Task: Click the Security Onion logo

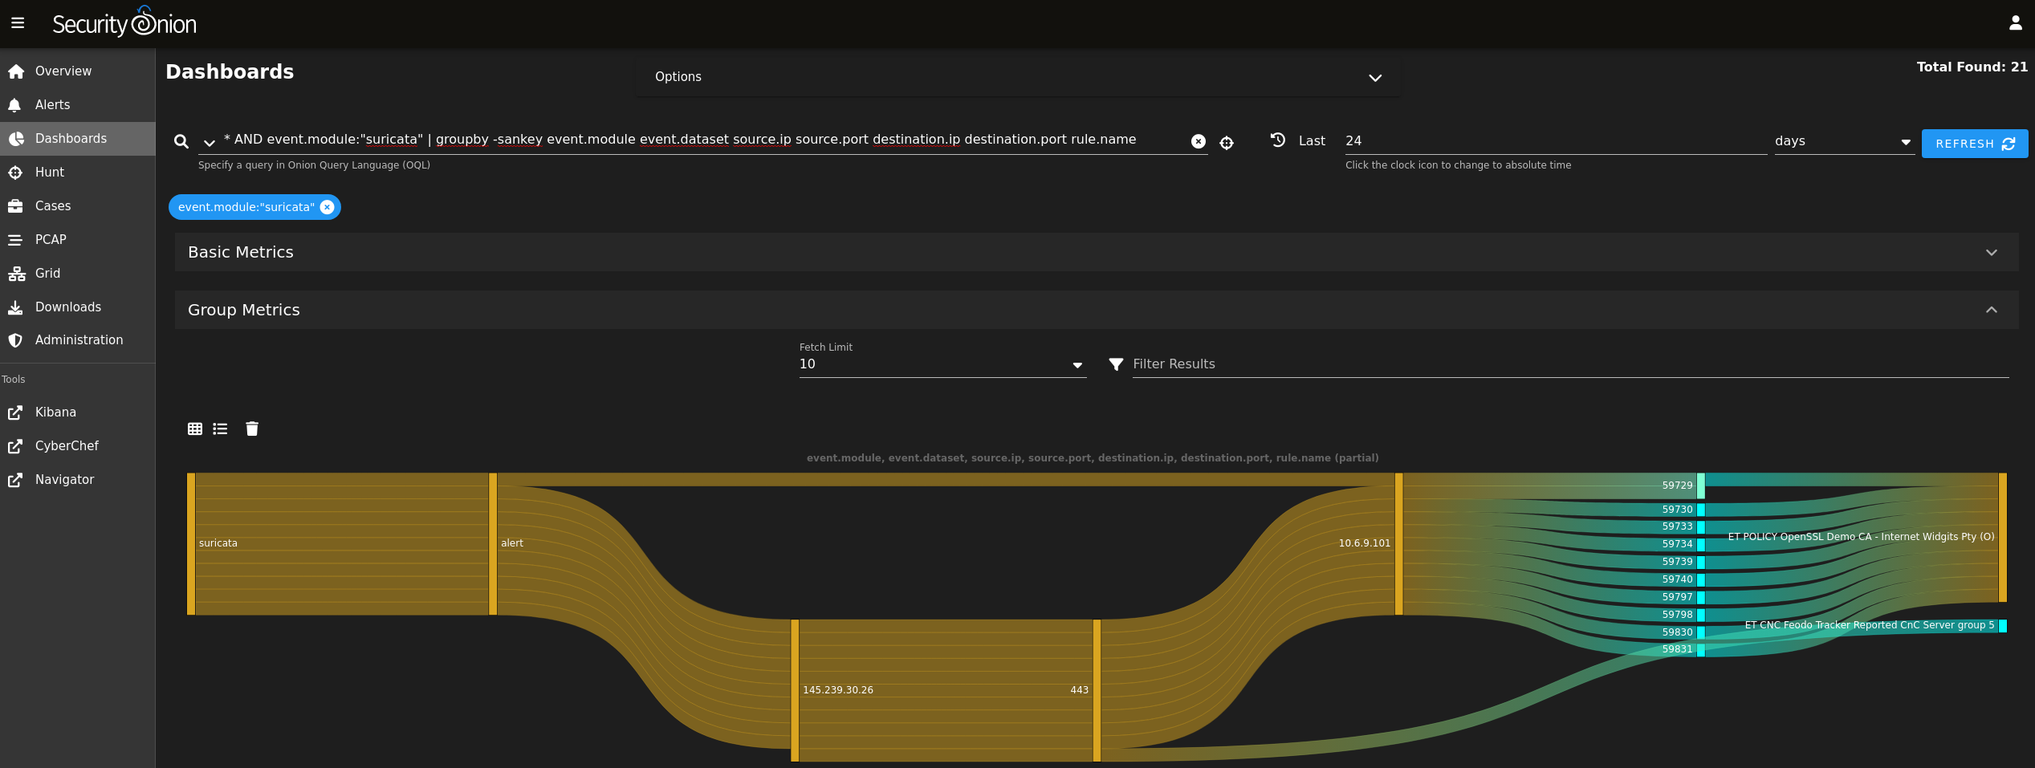Action: 124,22
